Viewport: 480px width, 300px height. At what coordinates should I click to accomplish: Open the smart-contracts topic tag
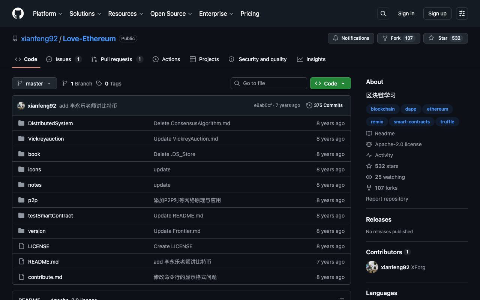pos(412,122)
